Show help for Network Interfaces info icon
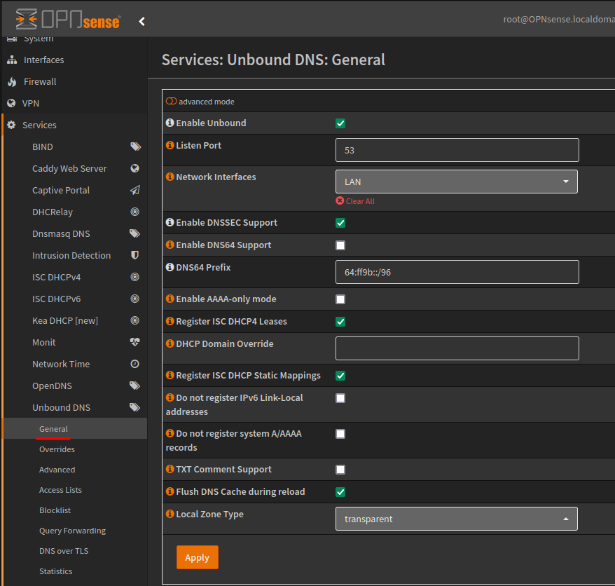615x586 pixels. point(170,177)
